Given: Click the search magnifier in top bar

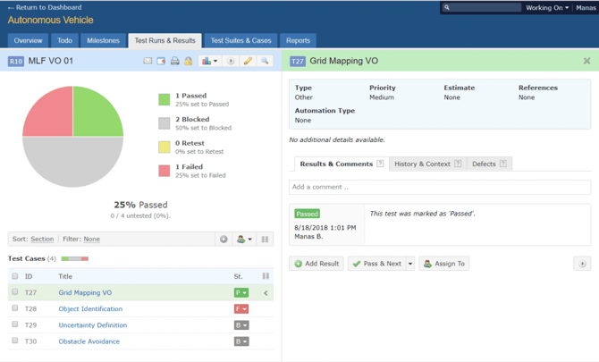Looking at the screenshot, I should point(447,7).
